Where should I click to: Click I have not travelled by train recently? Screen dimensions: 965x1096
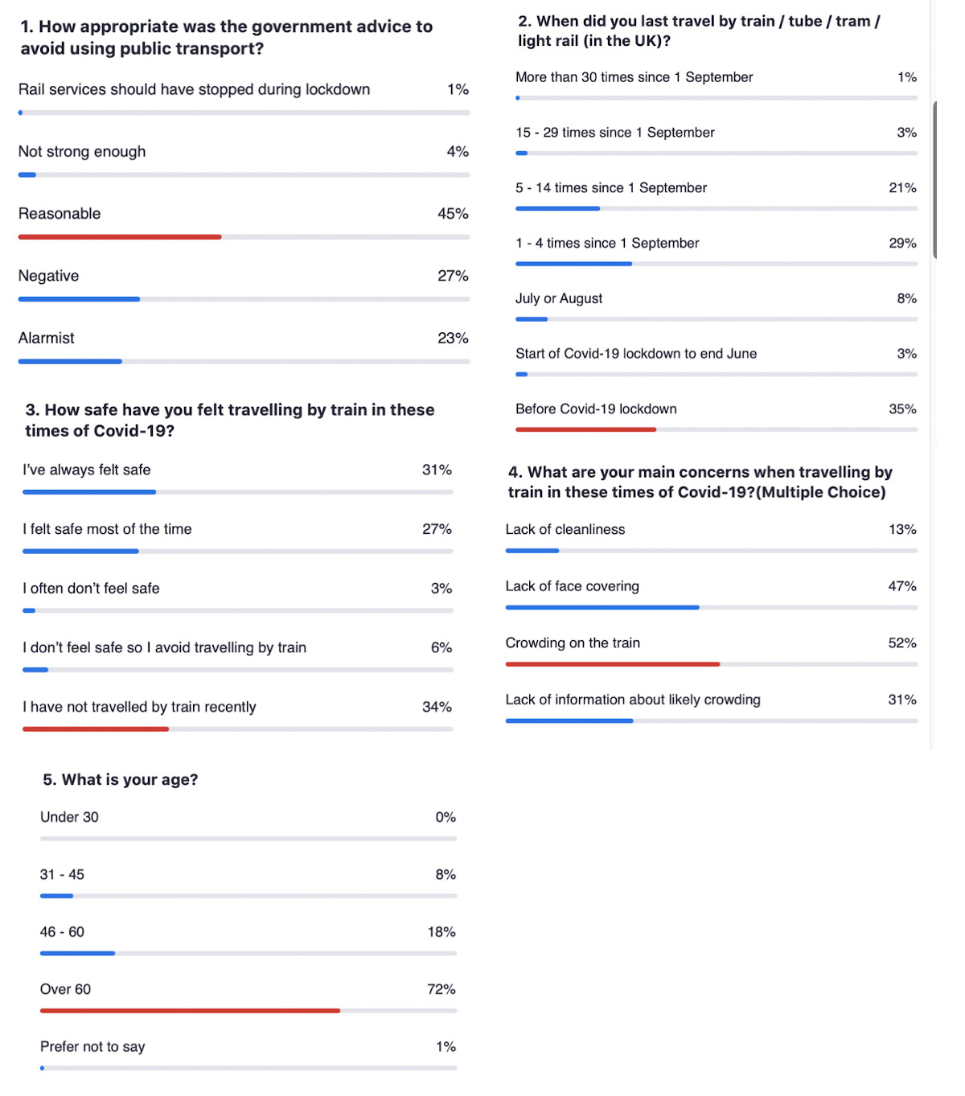(139, 708)
